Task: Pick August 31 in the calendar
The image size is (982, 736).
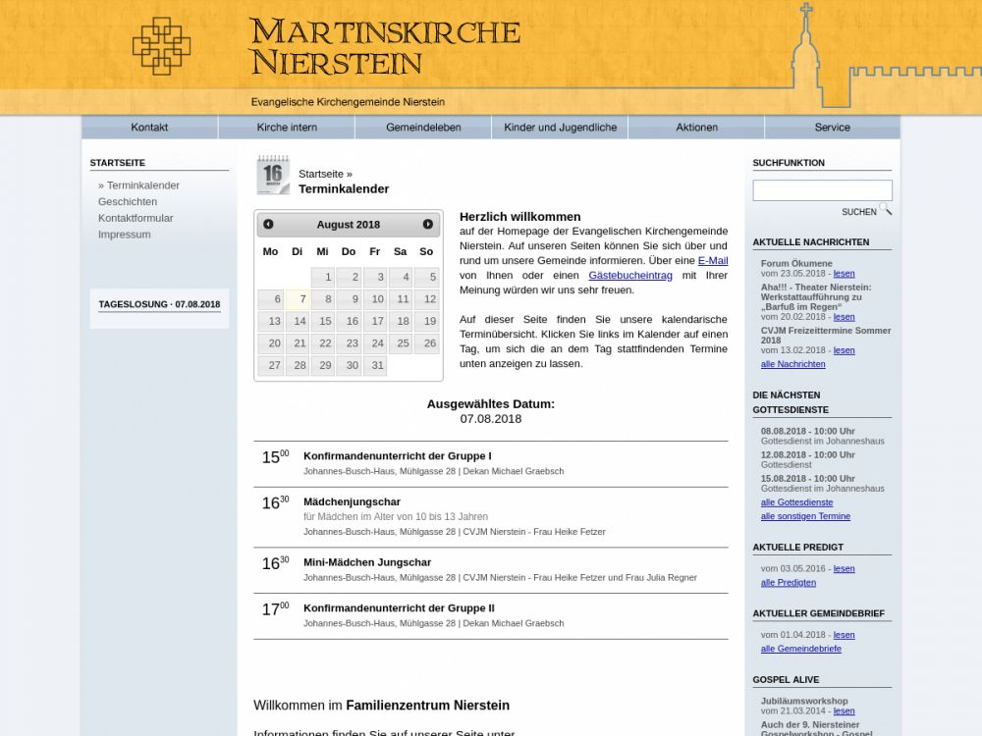Action: [375, 365]
